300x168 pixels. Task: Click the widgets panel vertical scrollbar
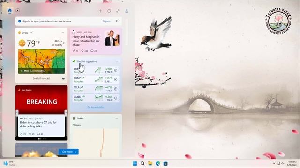pyautogui.click(x=127, y=31)
